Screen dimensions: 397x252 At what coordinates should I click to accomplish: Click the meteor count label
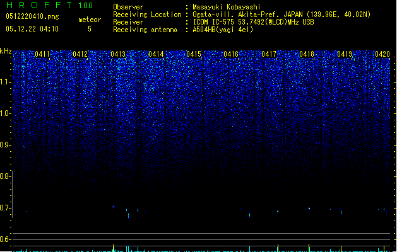pos(90,20)
